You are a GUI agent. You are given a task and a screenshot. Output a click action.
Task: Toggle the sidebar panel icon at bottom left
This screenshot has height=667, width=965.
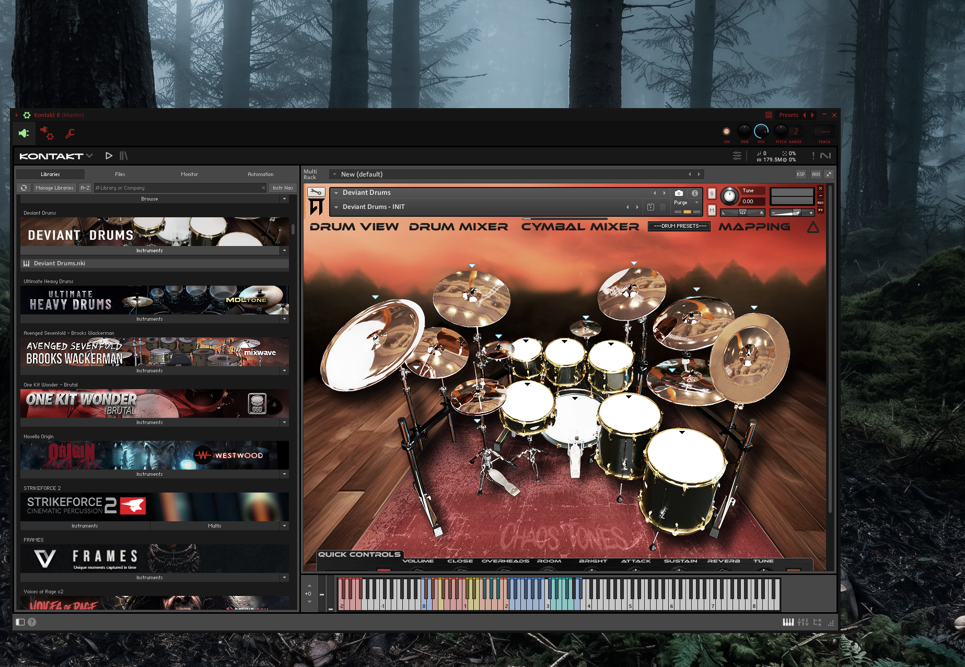click(x=20, y=622)
